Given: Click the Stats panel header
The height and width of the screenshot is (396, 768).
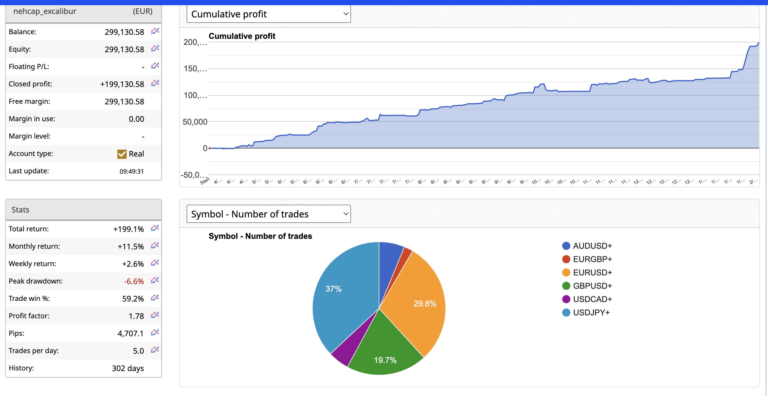Looking at the screenshot, I should tap(83, 210).
